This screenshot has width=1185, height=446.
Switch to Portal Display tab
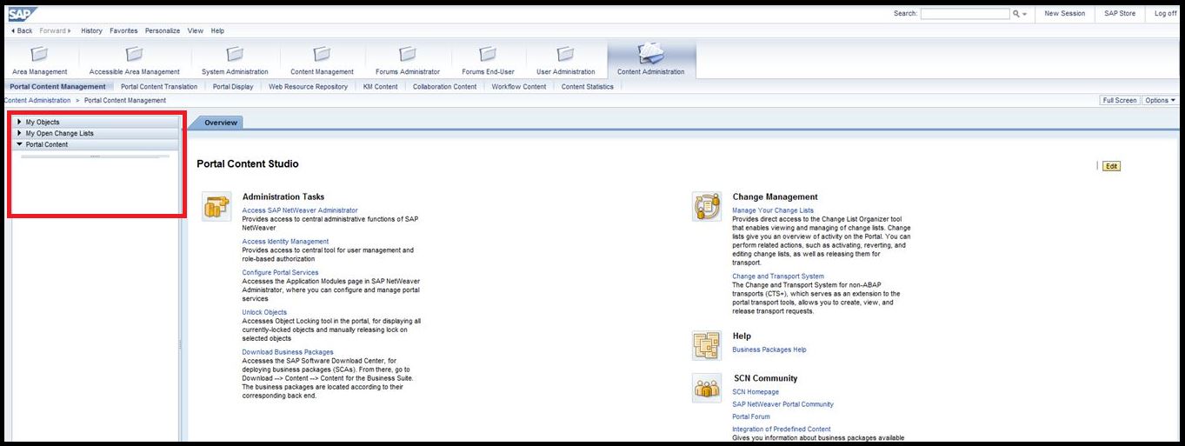(x=233, y=86)
